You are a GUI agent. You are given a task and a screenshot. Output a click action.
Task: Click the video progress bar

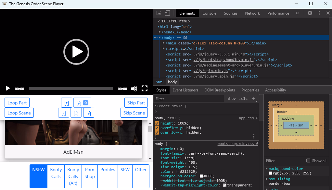pos(71,89)
